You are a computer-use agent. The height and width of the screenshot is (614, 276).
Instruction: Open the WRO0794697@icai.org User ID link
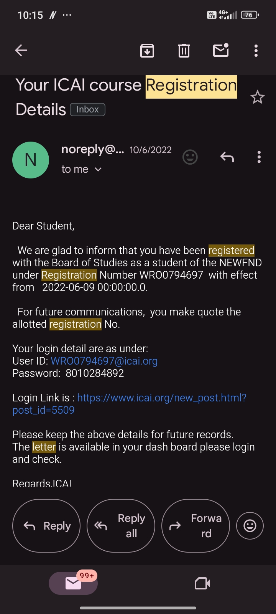tap(104, 361)
